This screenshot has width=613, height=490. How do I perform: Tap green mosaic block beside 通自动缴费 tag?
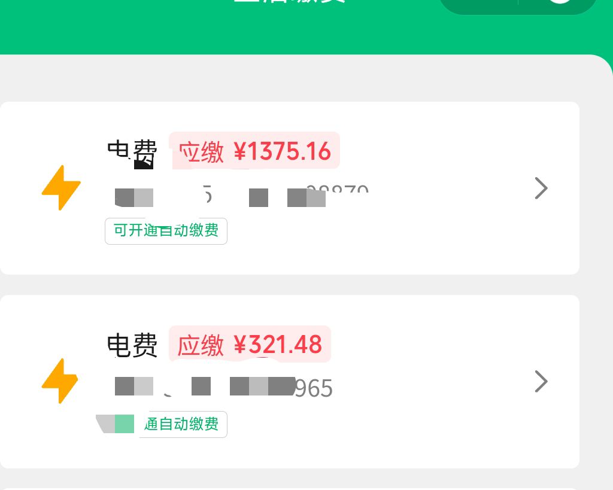pos(125,424)
